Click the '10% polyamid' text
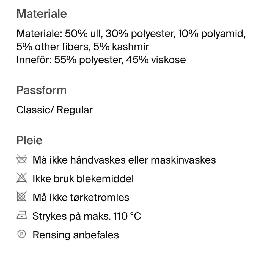This screenshot has width=264, height=256. (211, 34)
